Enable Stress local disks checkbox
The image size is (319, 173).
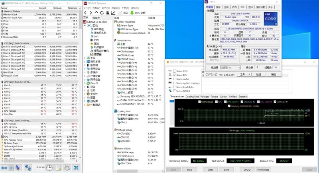click(174, 87)
